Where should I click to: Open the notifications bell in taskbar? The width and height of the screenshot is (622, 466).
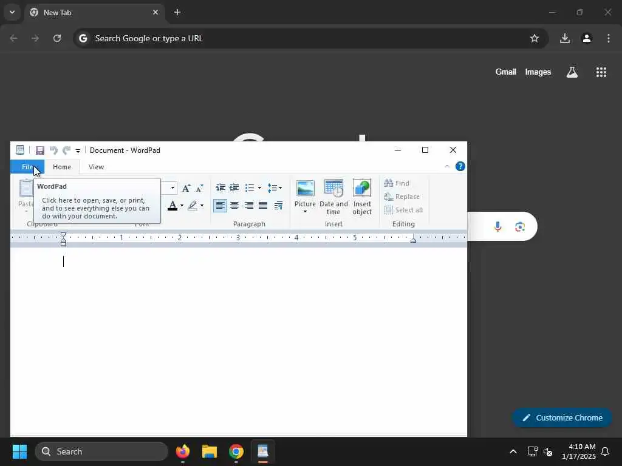[606, 451]
